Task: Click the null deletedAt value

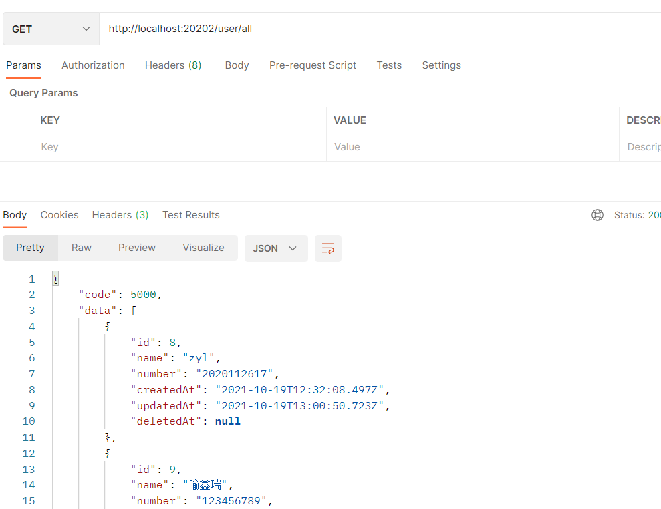Action: 228,421
